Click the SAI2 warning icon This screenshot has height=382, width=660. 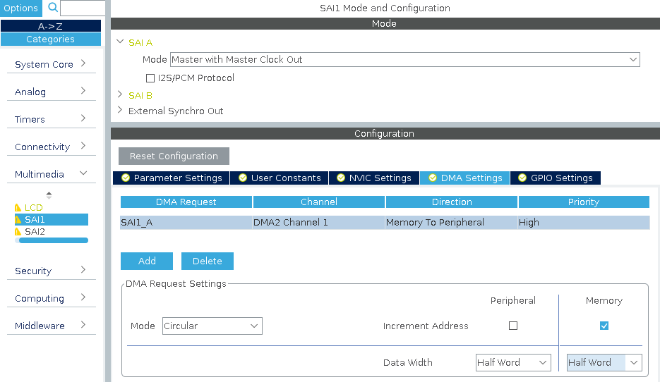click(18, 232)
